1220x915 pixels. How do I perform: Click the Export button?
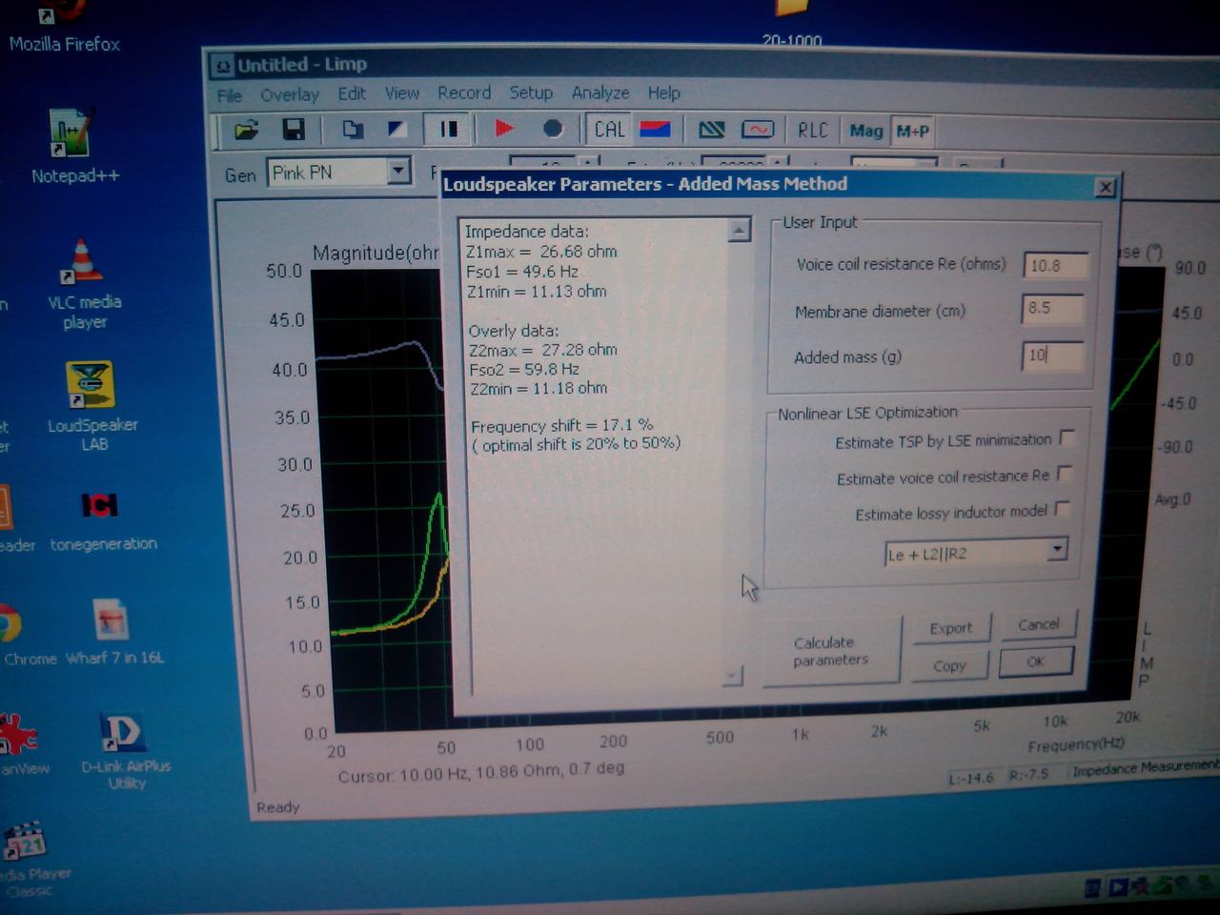click(951, 628)
